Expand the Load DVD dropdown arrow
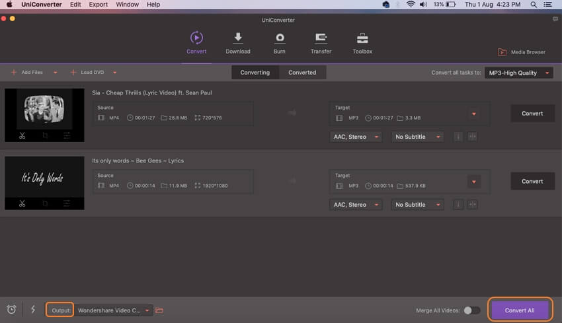Image resolution: width=562 pixels, height=323 pixels. coord(114,73)
